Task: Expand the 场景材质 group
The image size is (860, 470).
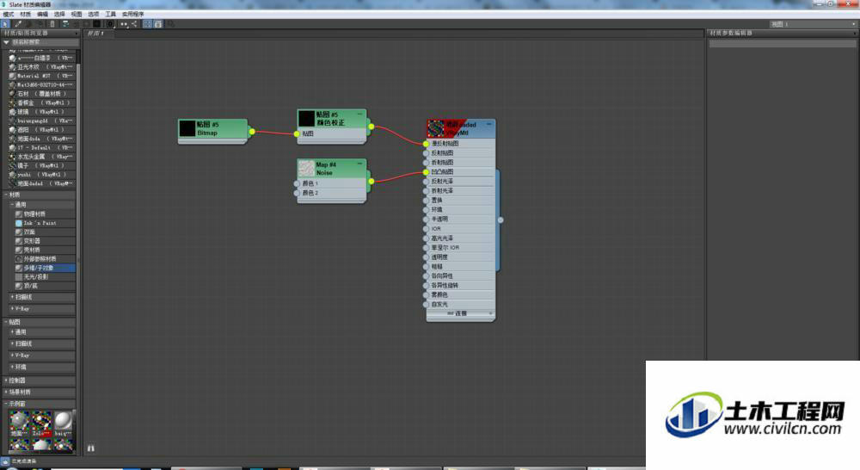Action: [x=6, y=392]
